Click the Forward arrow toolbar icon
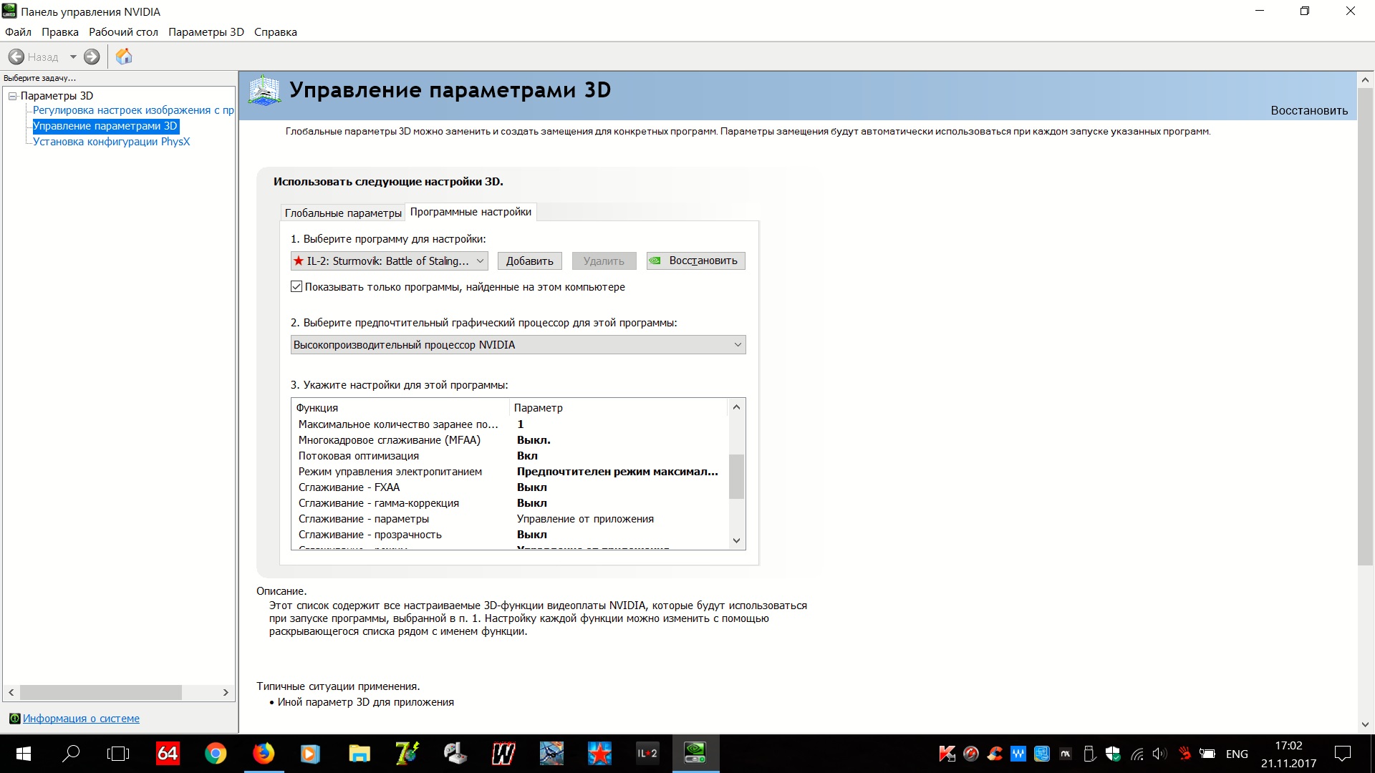1375x773 pixels. tap(92, 57)
